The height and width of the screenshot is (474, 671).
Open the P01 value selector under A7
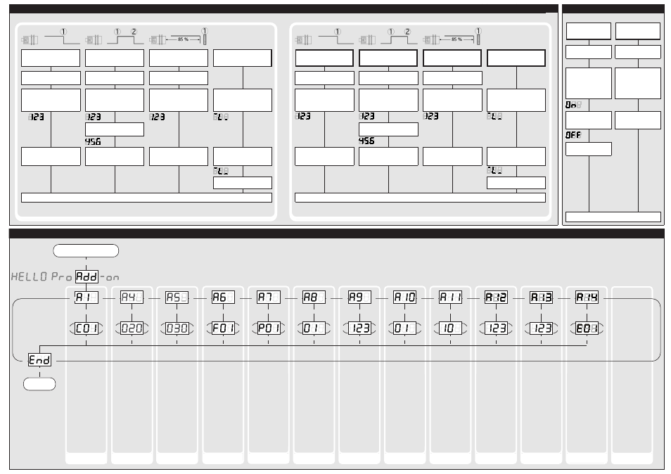[x=269, y=328]
